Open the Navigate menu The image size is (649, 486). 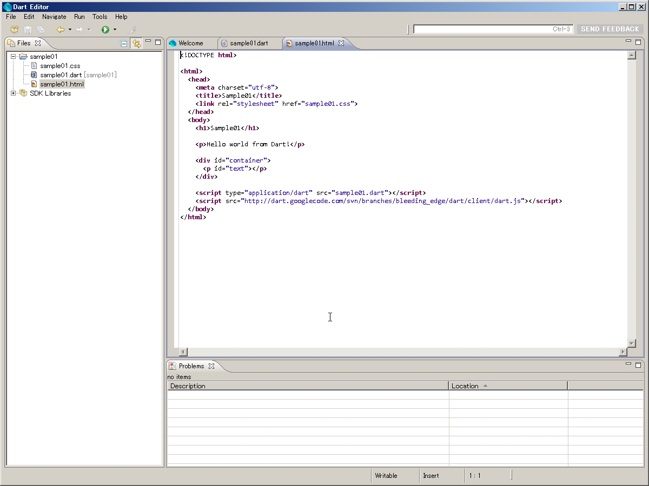(x=54, y=17)
